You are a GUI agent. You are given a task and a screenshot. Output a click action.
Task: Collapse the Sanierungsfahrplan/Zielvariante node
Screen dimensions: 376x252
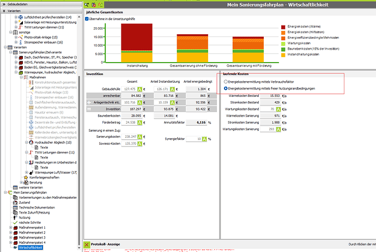pyautogui.click(x=10, y=52)
